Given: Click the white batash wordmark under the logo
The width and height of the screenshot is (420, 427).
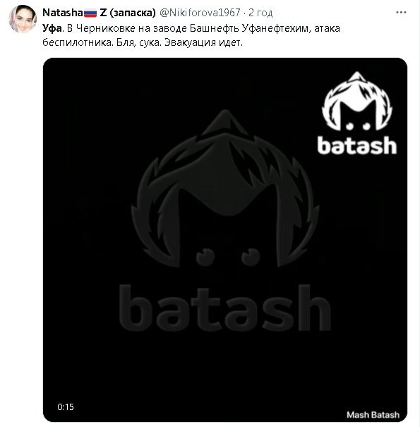Looking at the screenshot, I should click(x=357, y=145).
